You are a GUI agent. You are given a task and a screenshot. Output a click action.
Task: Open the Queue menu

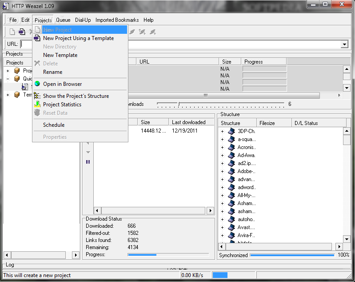click(63, 20)
